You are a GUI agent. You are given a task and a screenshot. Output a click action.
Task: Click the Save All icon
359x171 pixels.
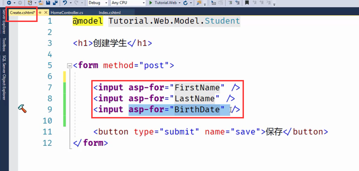(x=55, y=3)
